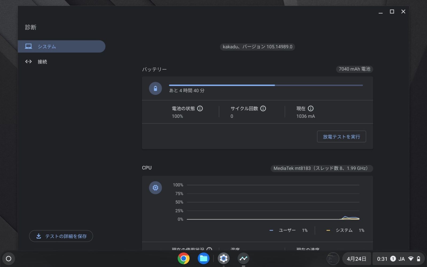Click the kakadu version chip
The height and width of the screenshot is (267, 427).
(x=257, y=47)
